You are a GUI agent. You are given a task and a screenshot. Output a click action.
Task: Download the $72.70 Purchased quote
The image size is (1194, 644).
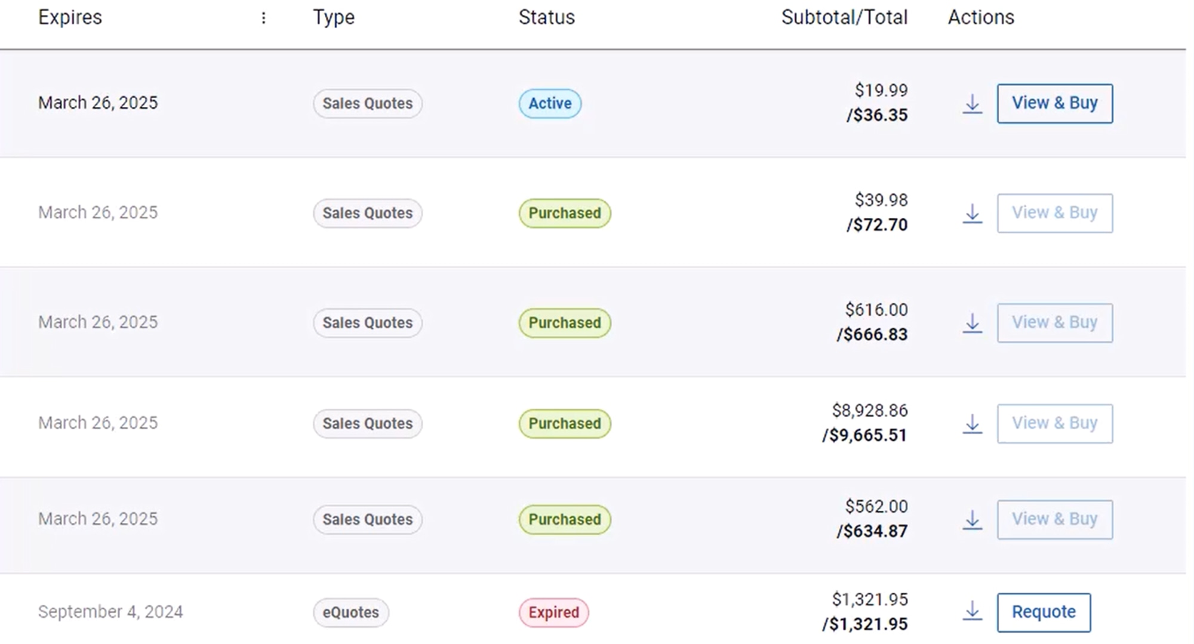[973, 214]
